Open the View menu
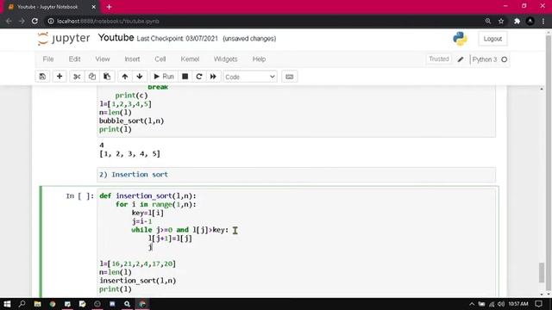This screenshot has width=552, height=310. click(103, 59)
